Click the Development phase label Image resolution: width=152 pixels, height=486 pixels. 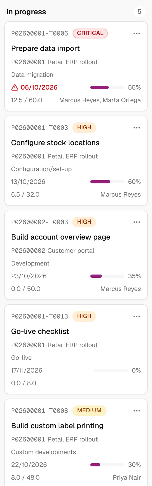[30, 263]
